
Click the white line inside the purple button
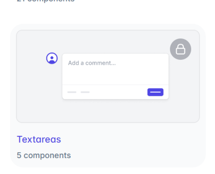pos(156,92)
